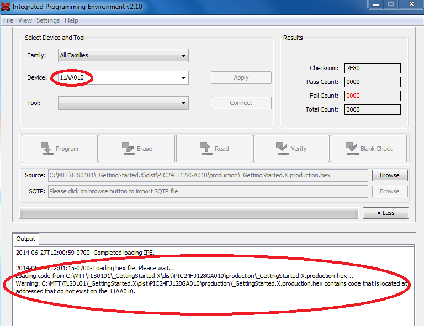Browse for a Source hex file
424x326 pixels.
[x=389, y=175]
